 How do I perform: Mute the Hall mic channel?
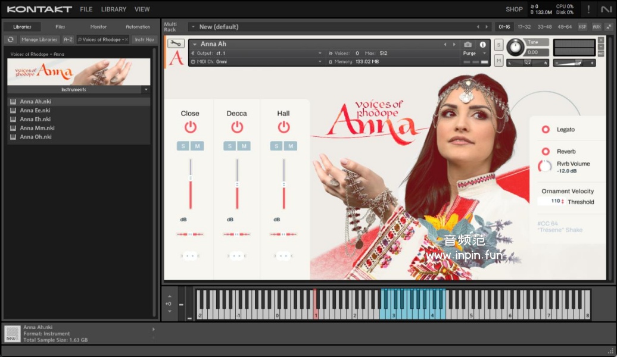291,146
